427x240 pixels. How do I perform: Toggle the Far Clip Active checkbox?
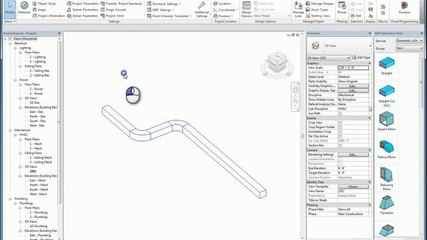[x=340, y=136]
